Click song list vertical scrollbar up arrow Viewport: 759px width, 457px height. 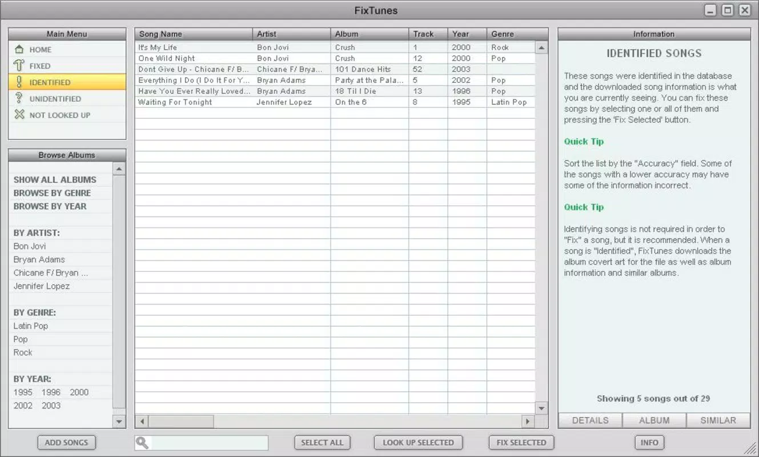542,48
